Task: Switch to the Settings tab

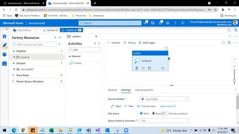Action: point(126,90)
